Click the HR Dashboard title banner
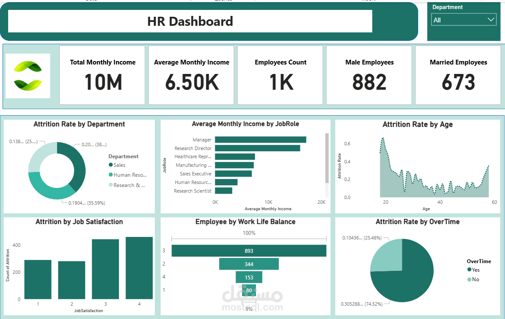The image size is (505, 319). pyautogui.click(x=190, y=21)
